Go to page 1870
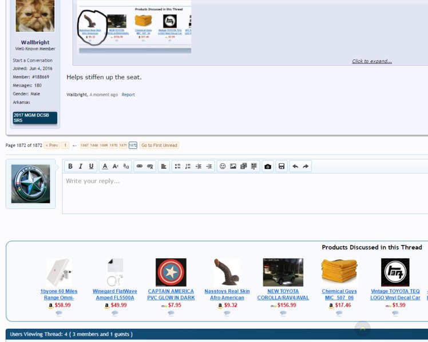 tap(113, 145)
